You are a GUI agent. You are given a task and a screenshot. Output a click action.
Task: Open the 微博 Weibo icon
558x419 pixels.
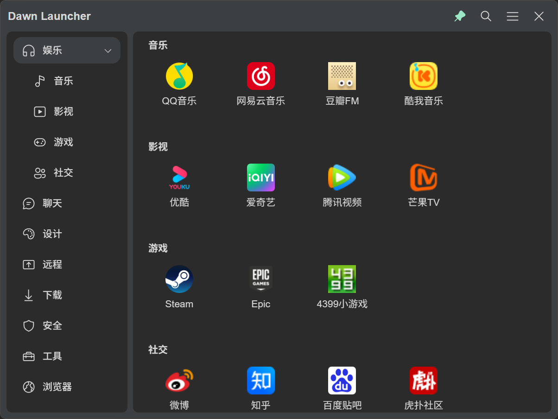coord(179,381)
